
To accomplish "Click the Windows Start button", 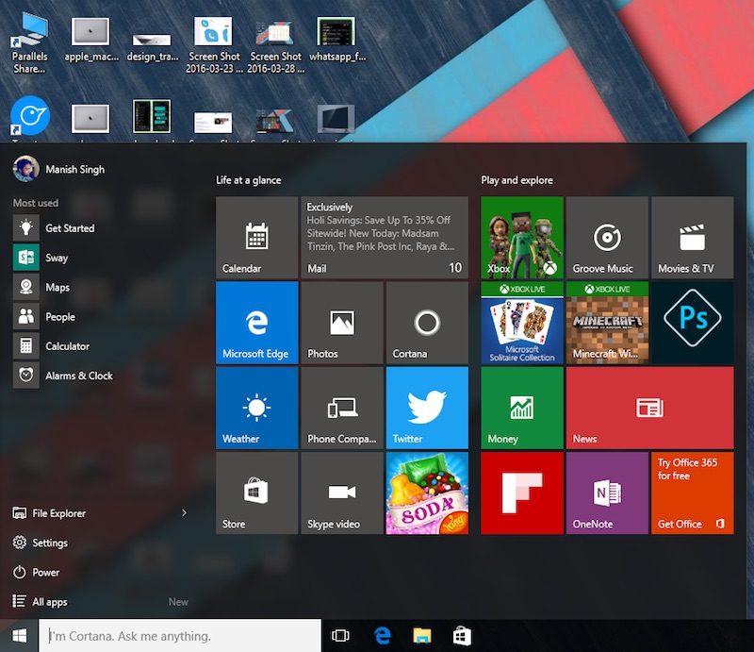I will coord(19,636).
